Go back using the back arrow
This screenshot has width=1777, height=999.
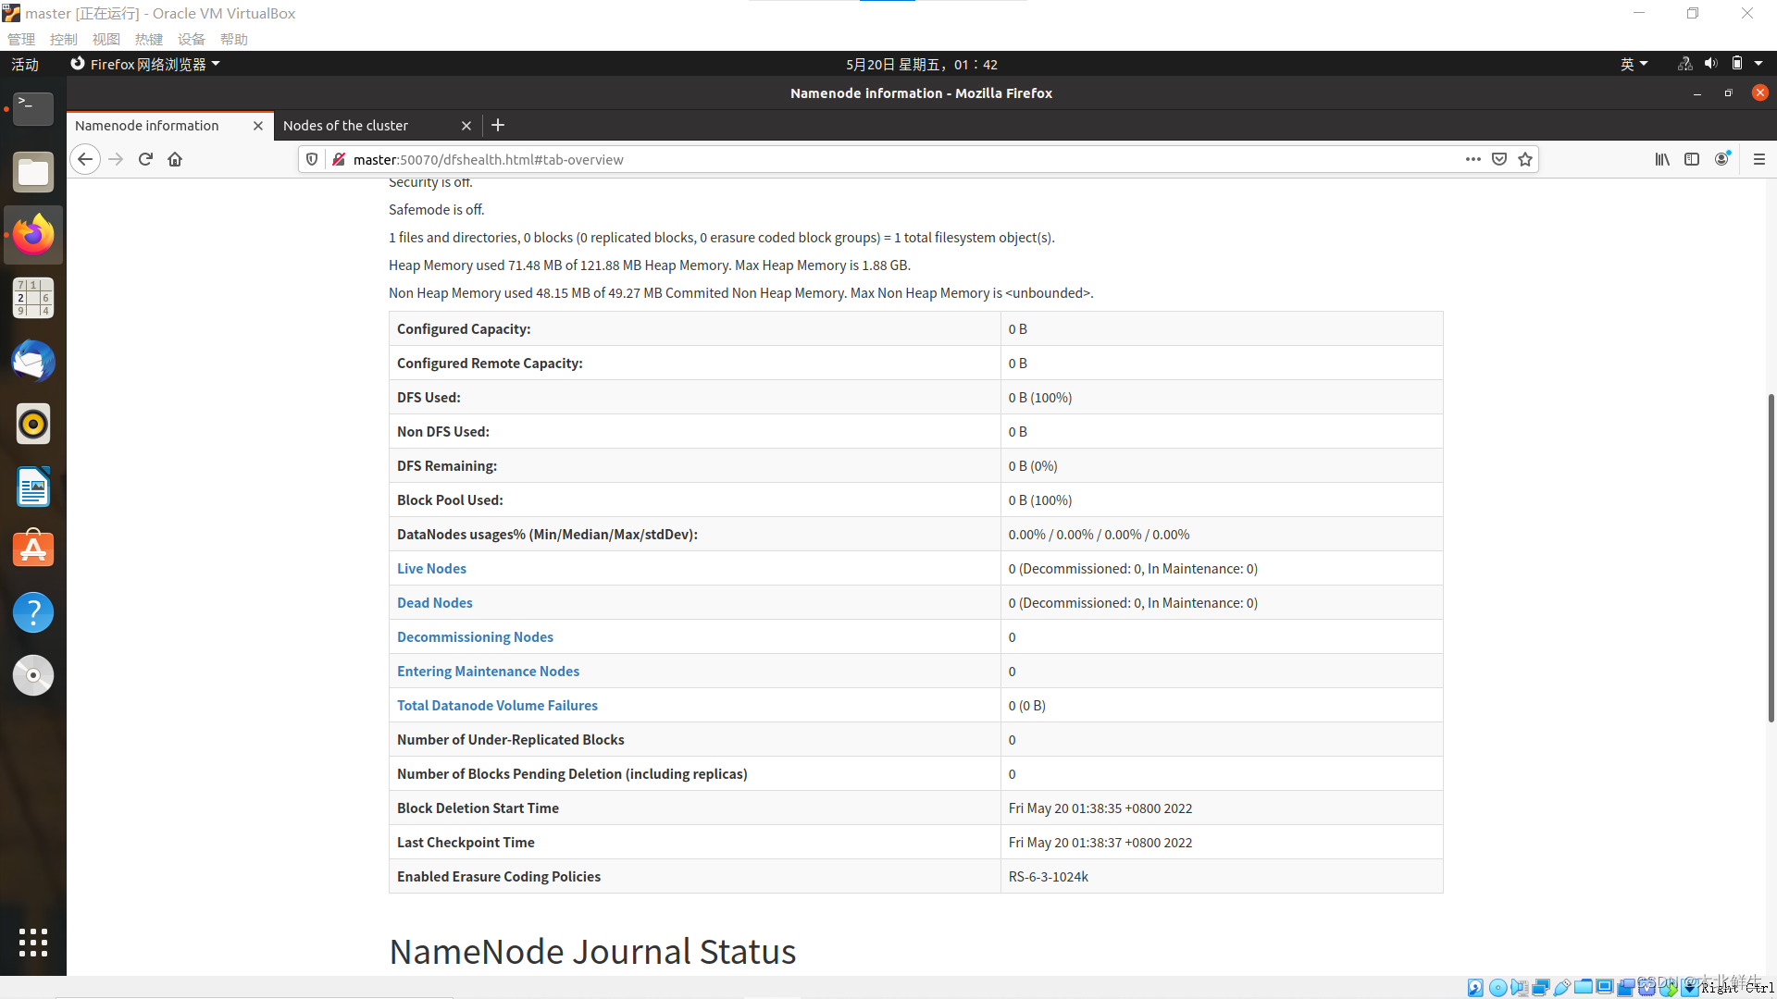click(85, 159)
